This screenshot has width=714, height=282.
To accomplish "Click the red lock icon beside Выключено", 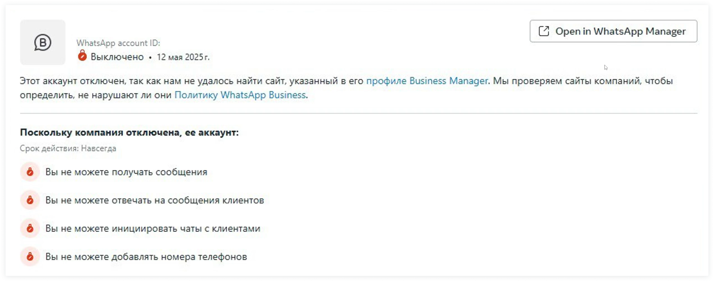I will pos(82,55).
